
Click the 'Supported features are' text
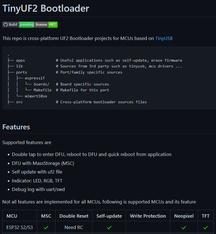(27, 142)
